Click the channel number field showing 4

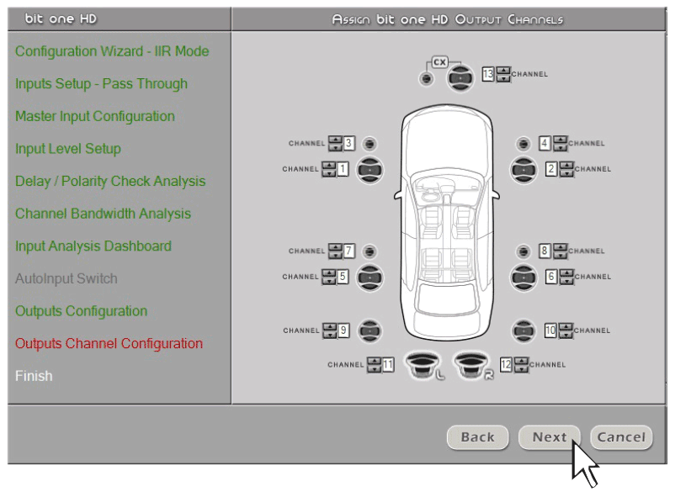(x=545, y=143)
